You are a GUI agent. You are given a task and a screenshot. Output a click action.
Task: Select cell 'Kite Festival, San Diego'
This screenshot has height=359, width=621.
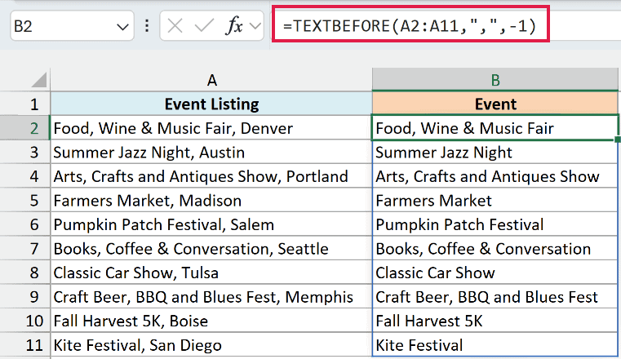click(x=211, y=345)
